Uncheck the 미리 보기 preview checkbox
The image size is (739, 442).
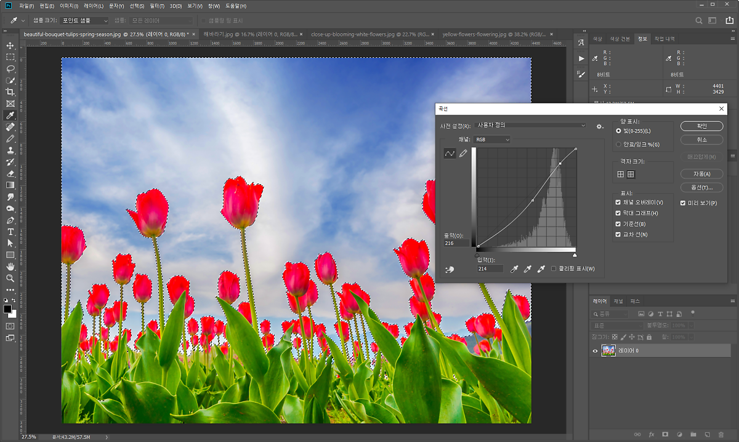tap(683, 203)
